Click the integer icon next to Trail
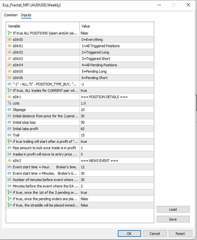The image size is (197, 240). coord(9,135)
